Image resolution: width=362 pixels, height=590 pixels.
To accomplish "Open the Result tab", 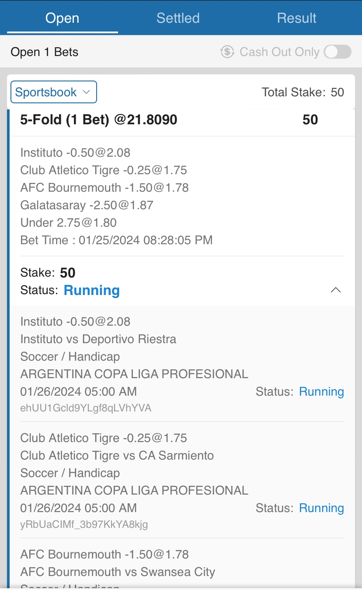I will (296, 18).
